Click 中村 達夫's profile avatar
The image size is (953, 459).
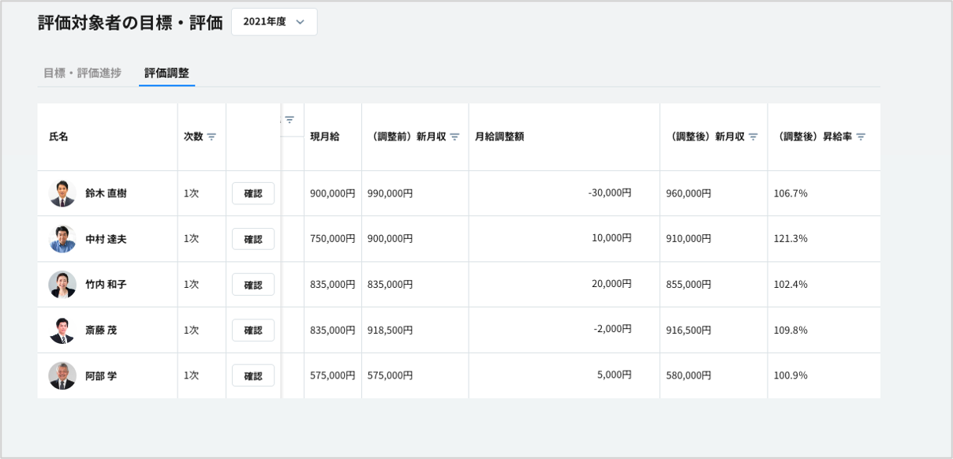click(62, 239)
